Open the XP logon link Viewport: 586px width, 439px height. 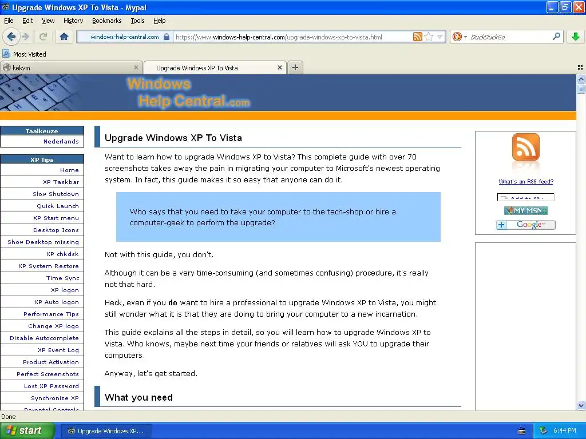click(65, 290)
